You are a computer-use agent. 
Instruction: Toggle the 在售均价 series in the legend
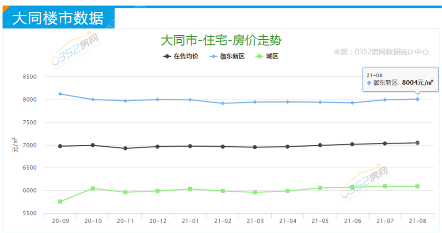click(181, 56)
